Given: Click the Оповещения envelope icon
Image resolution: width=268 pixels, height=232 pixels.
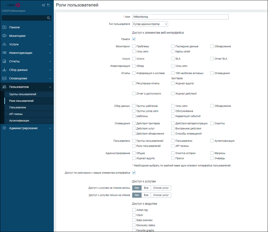Looking at the screenshot, I should [4, 78].
